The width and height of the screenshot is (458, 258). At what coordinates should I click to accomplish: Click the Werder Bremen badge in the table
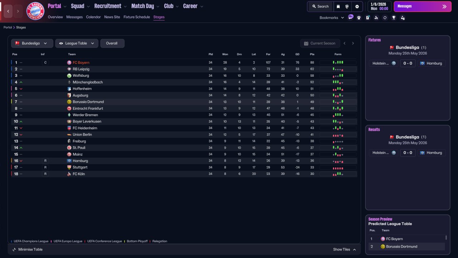click(69, 115)
